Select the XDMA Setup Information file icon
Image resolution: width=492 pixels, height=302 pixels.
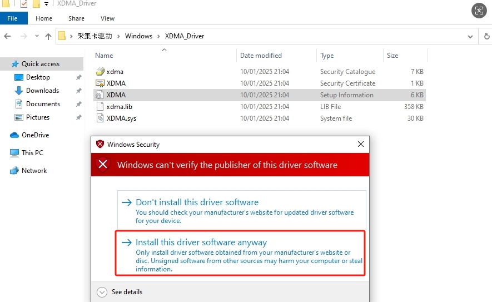[100, 95]
